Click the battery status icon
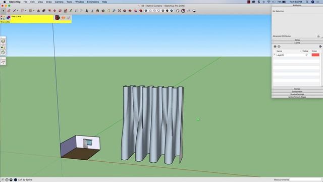Image resolution: width=323 pixels, height=182 pixels. coord(284,2)
